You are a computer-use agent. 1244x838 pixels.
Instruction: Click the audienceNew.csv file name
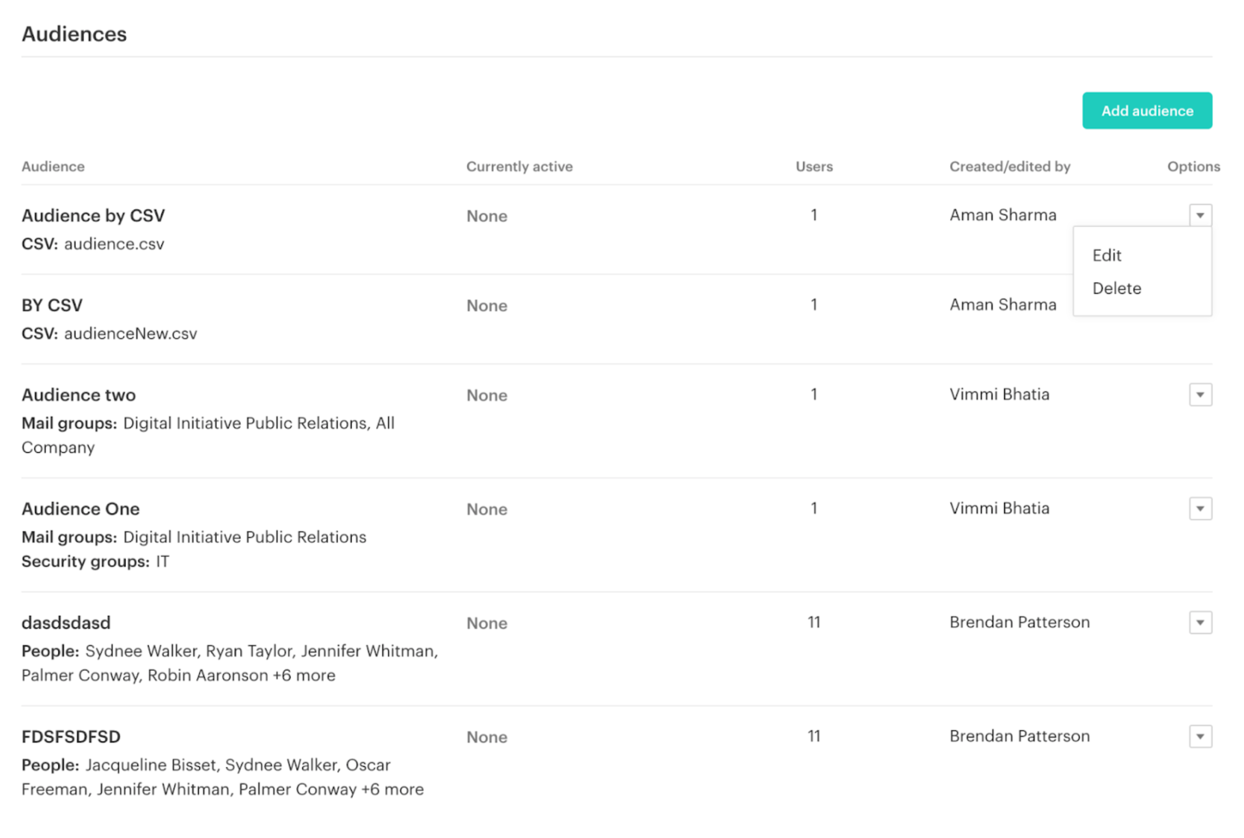point(130,334)
